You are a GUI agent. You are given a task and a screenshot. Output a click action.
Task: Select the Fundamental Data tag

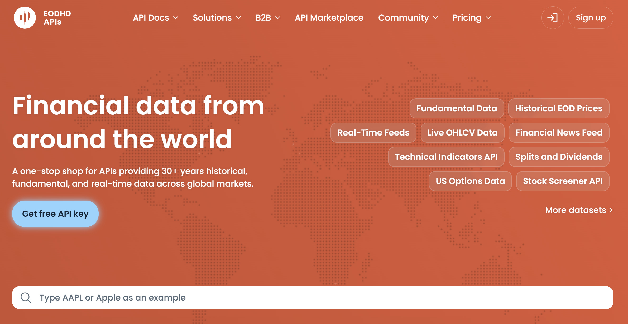pyautogui.click(x=457, y=108)
